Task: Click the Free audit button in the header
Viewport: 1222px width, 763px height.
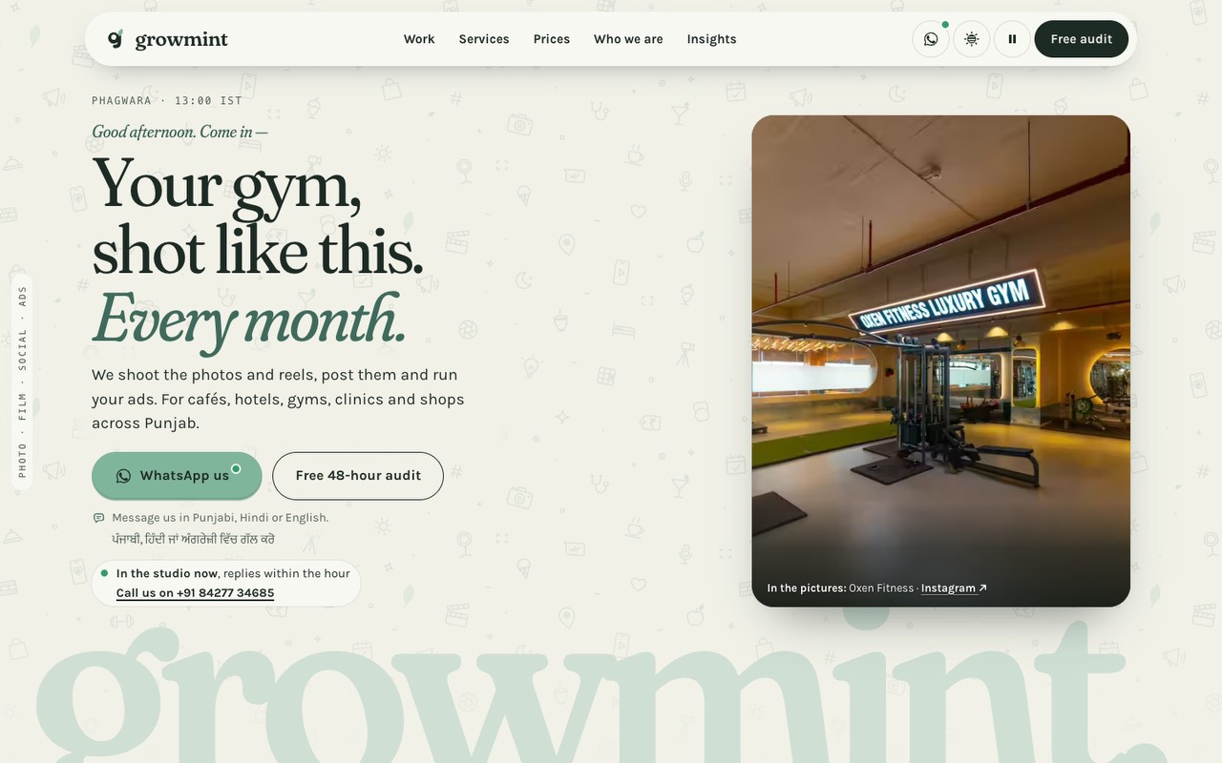Action: [x=1082, y=39]
